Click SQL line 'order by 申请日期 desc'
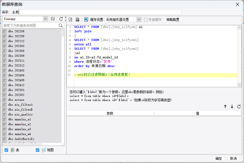Image resolution: width=244 pixels, height=163 pixels. (95, 66)
